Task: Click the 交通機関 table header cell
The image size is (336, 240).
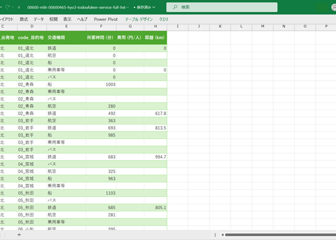Action: click(x=67, y=37)
